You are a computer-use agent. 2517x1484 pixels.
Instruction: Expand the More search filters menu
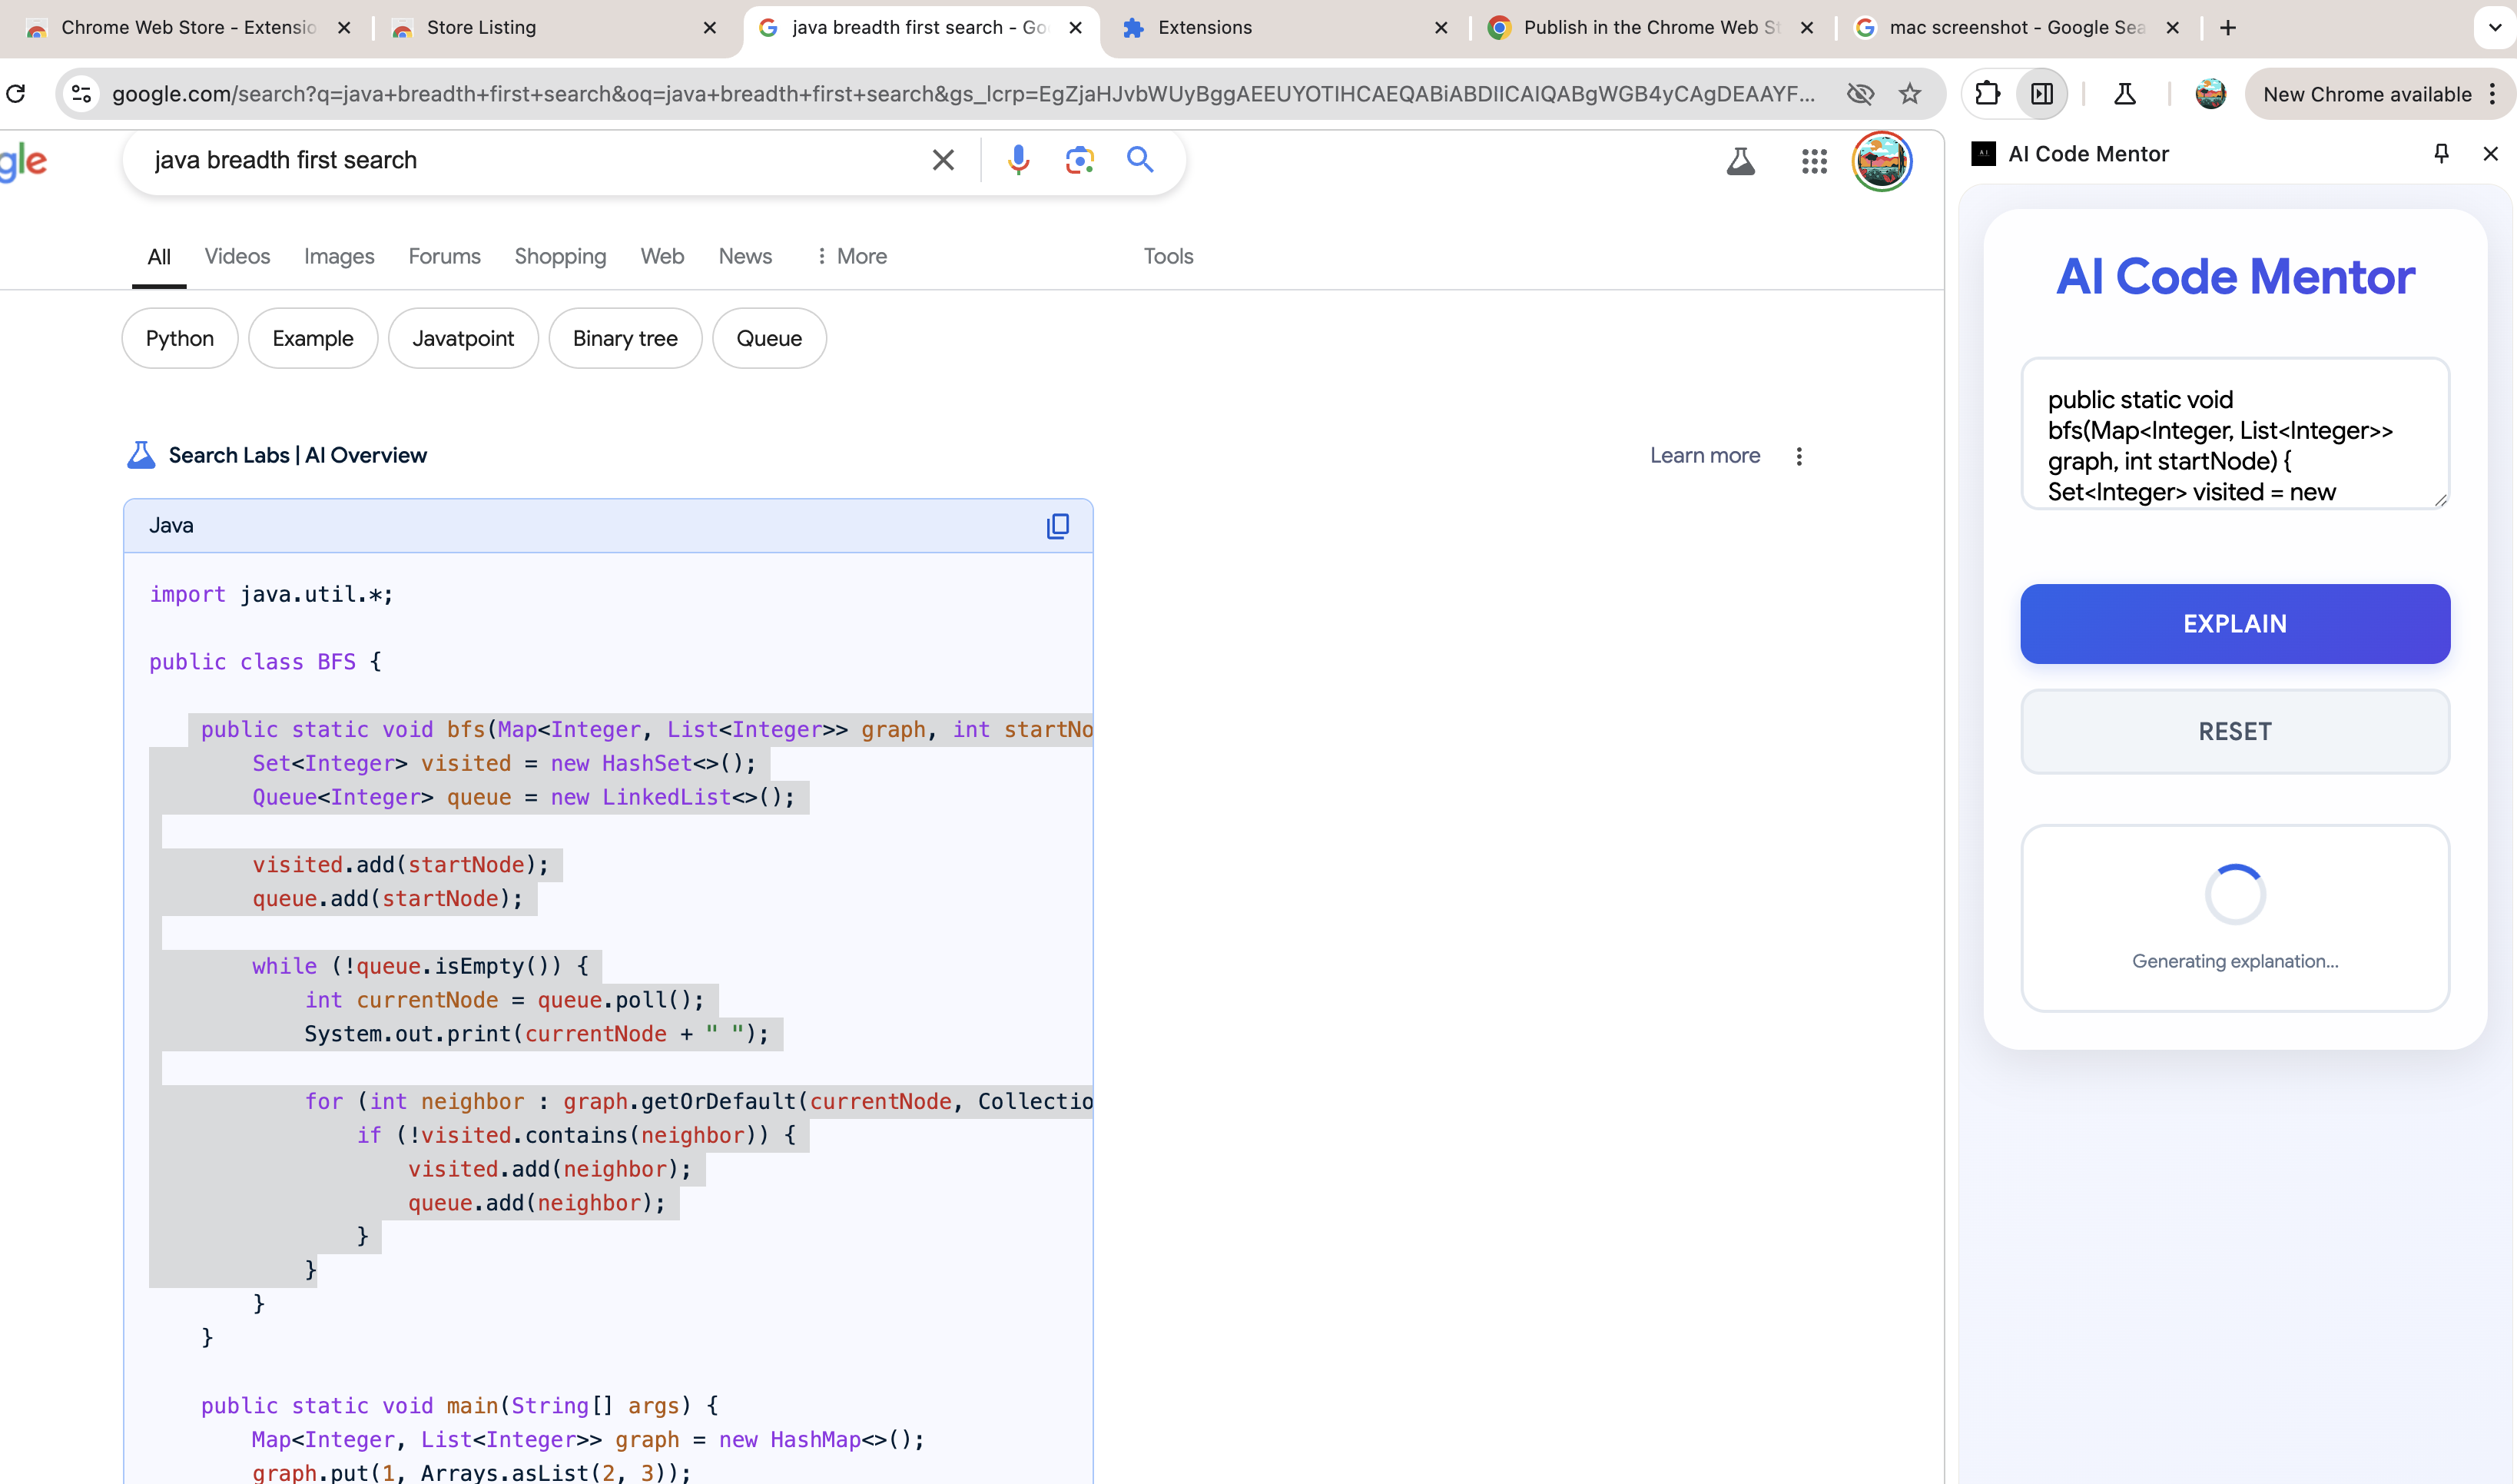pyautogui.click(x=851, y=256)
